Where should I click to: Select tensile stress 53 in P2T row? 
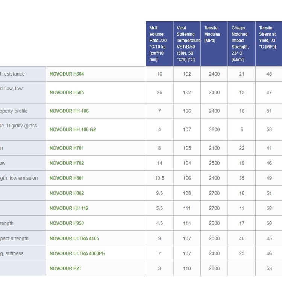(269, 268)
